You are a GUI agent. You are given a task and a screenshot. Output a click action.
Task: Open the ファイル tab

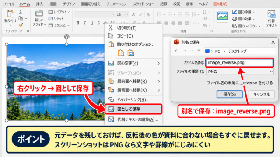(x=9, y=4)
